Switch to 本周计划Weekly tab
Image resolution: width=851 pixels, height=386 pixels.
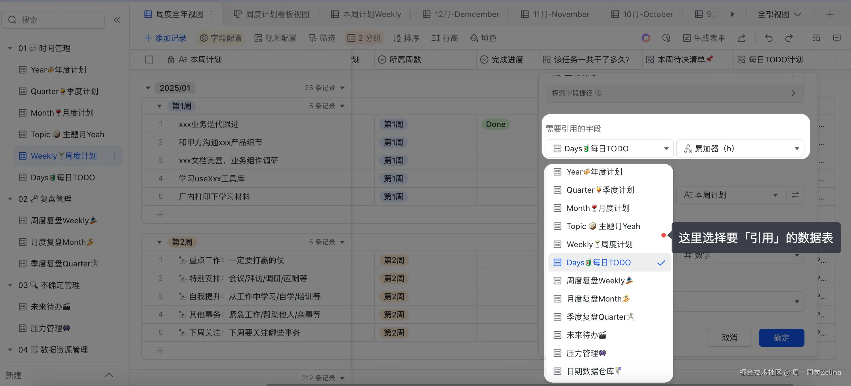pyautogui.click(x=366, y=14)
